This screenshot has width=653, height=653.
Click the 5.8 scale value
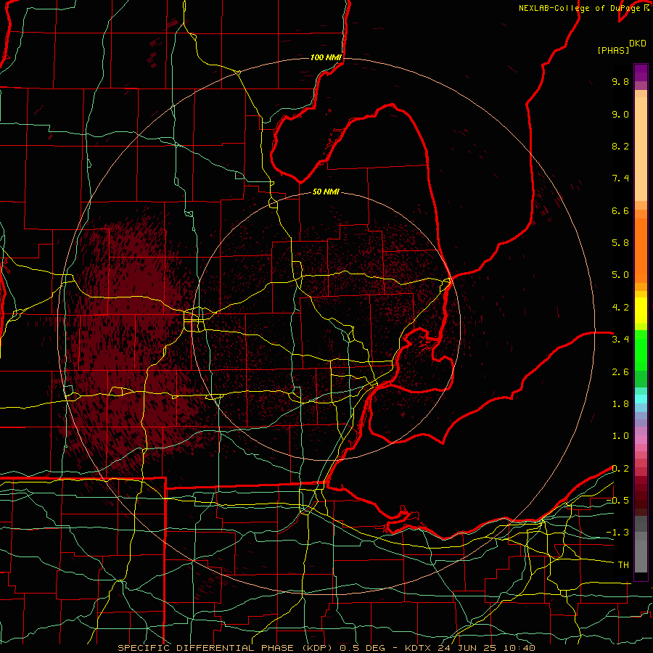click(620, 243)
